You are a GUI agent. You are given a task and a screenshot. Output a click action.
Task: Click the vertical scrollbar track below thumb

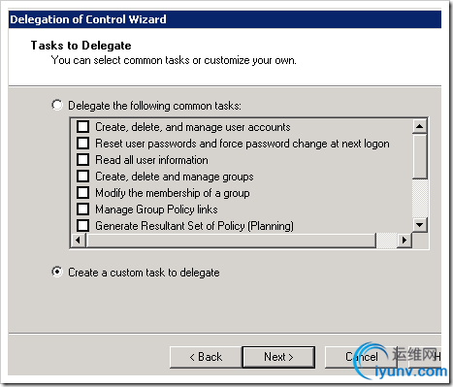click(420, 198)
